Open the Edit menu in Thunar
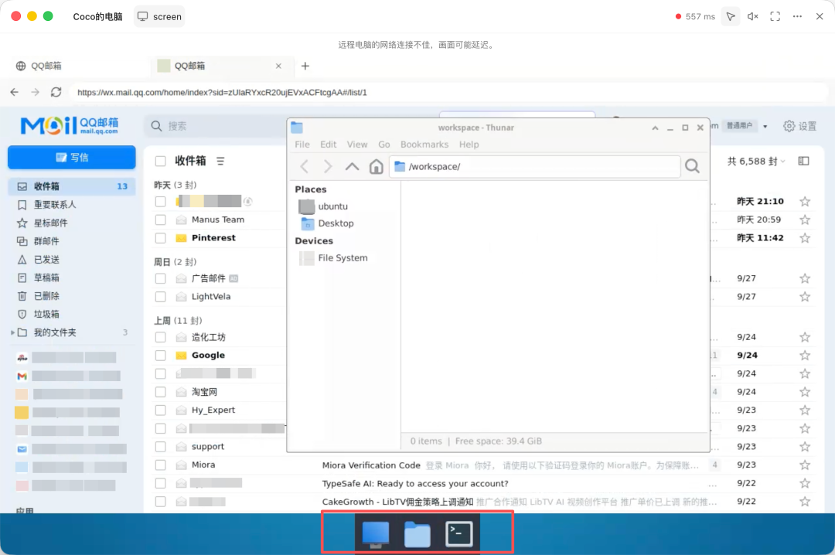 coord(328,145)
